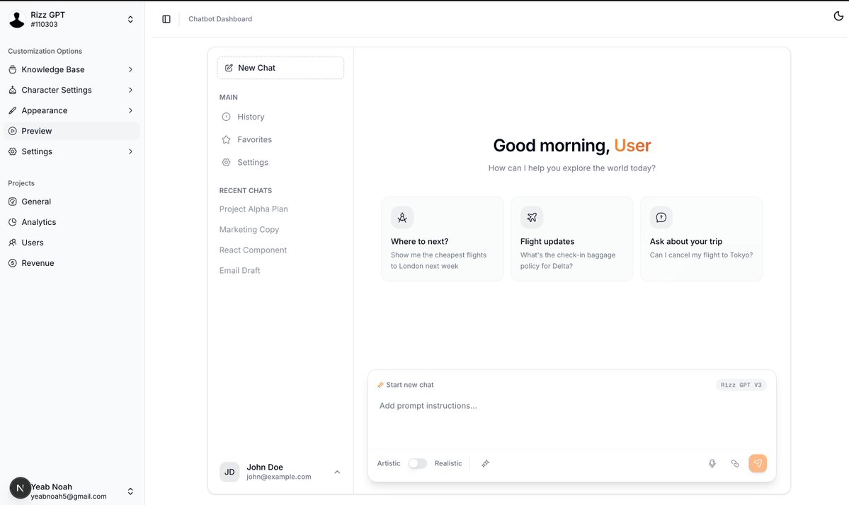Click the Revenue dollar icon
The image size is (849, 505).
click(x=13, y=263)
